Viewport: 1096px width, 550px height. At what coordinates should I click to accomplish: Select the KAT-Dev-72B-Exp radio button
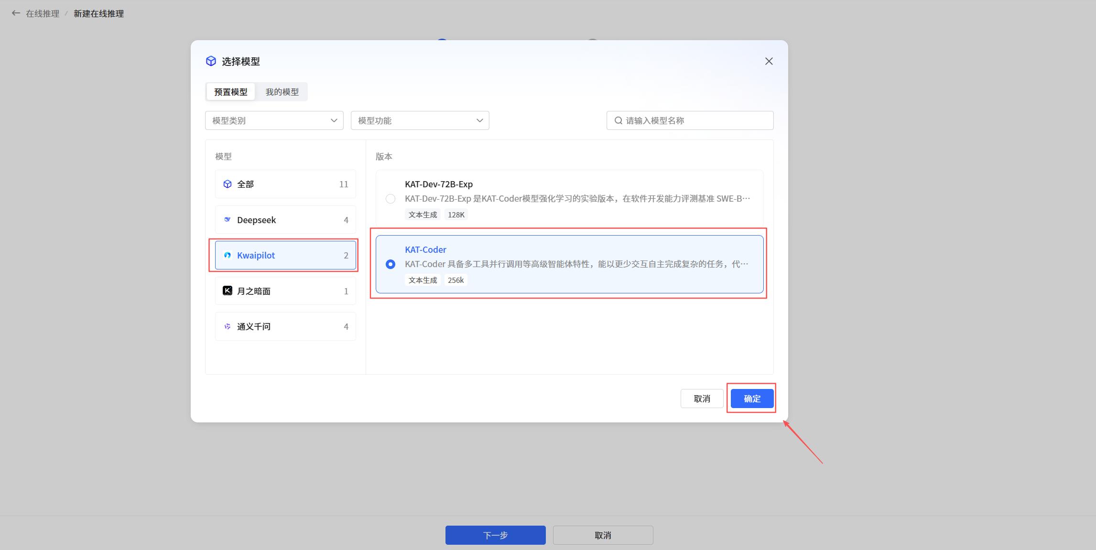click(x=391, y=199)
